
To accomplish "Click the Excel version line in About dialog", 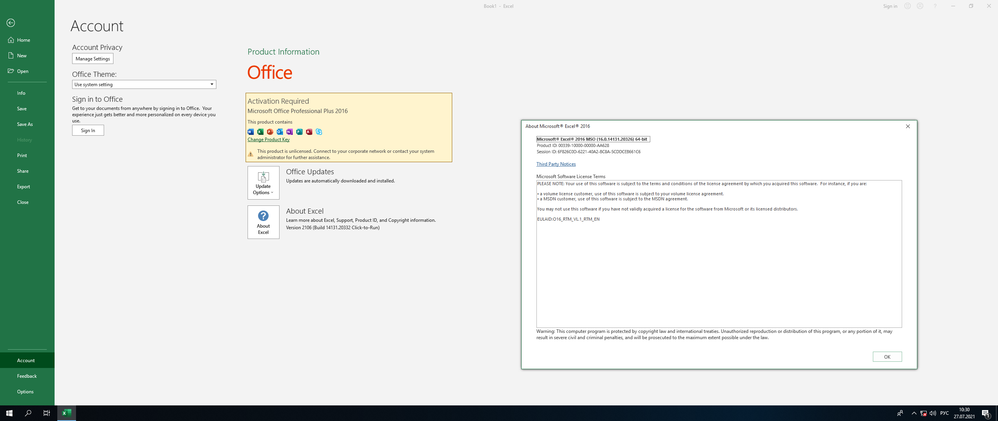I will point(593,139).
